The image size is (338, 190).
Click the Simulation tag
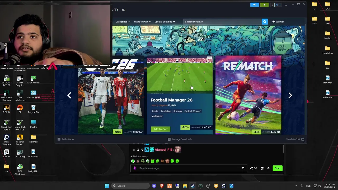[x=166, y=111]
